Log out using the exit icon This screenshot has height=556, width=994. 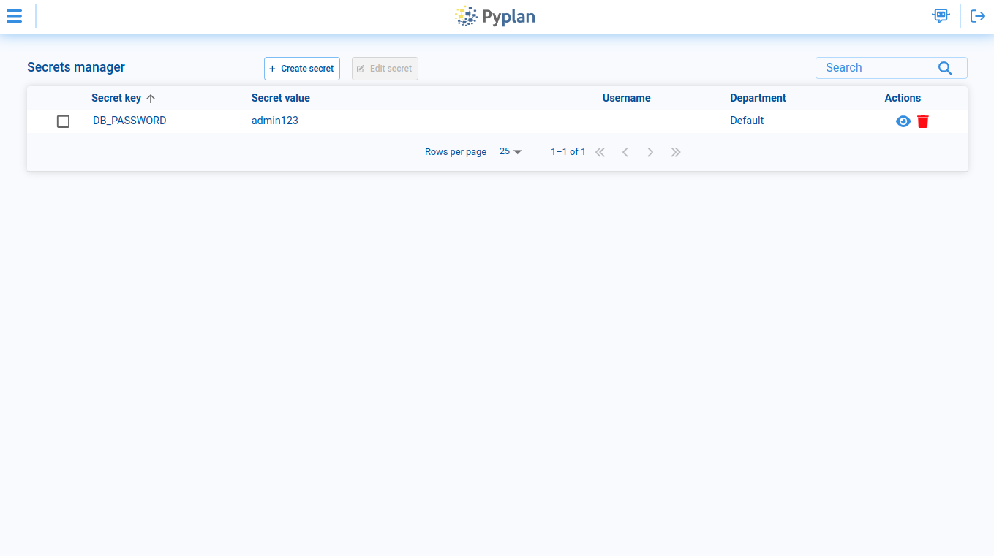coord(978,15)
